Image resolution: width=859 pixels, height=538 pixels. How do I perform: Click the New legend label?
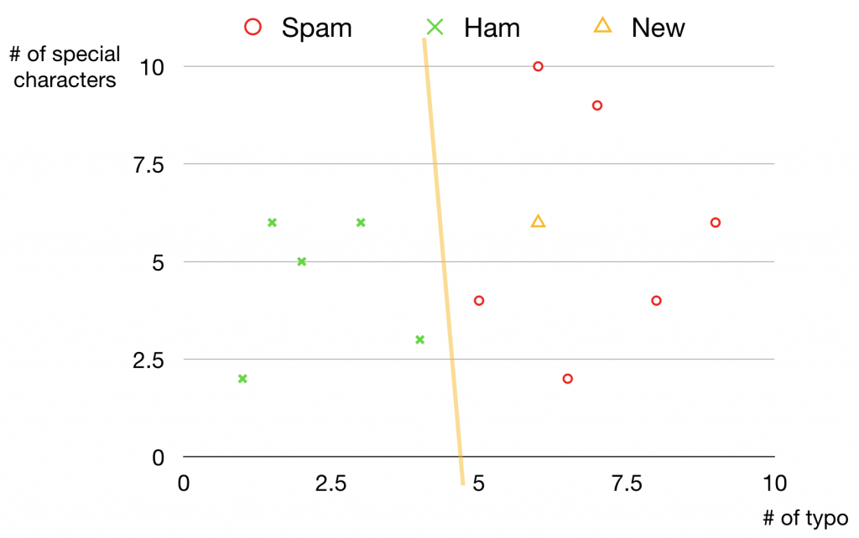click(x=658, y=28)
